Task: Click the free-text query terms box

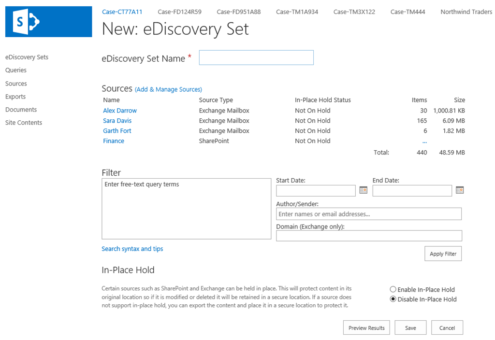Action: [186, 209]
